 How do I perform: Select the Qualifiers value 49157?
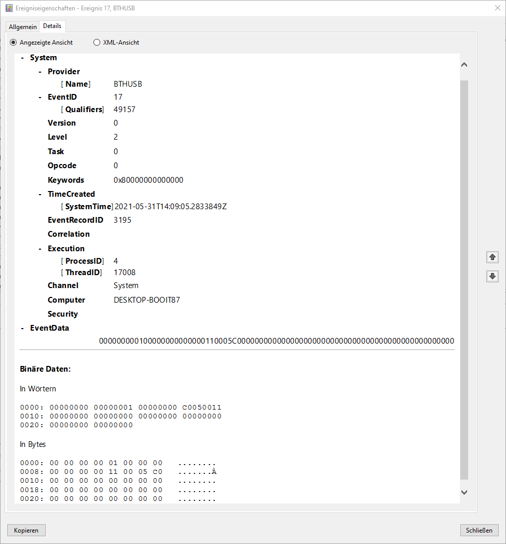(x=125, y=110)
